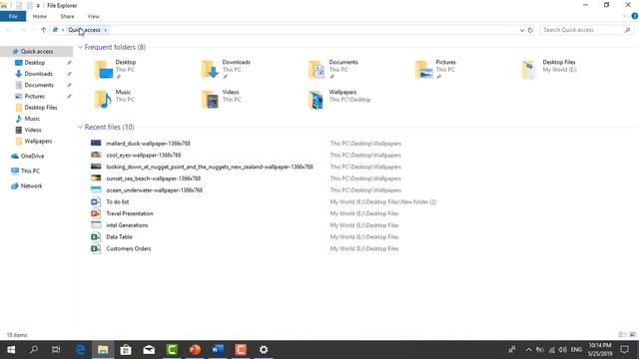Open the Videos folder tile

pos(221,100)
